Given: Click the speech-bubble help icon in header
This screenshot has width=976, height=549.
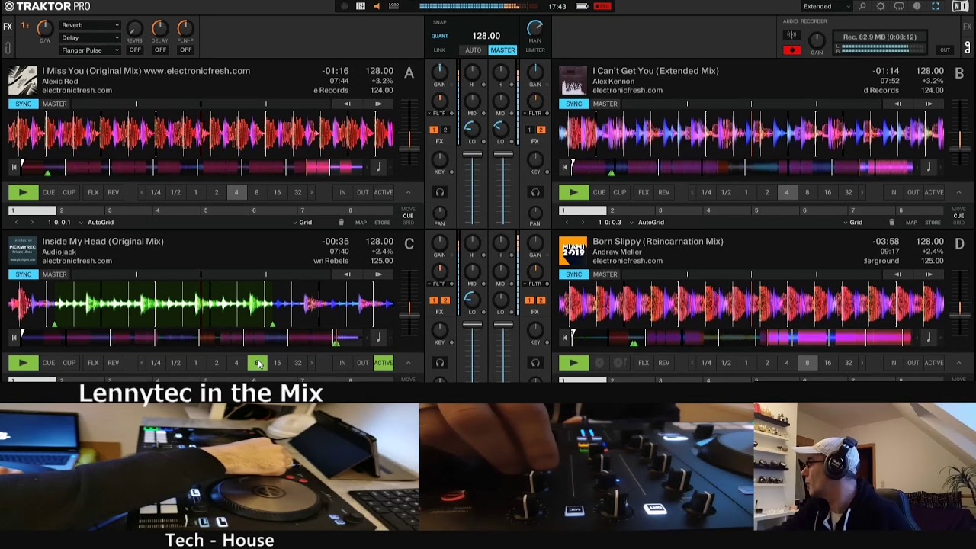Looking at the screenshot, I should pos(899,6).
